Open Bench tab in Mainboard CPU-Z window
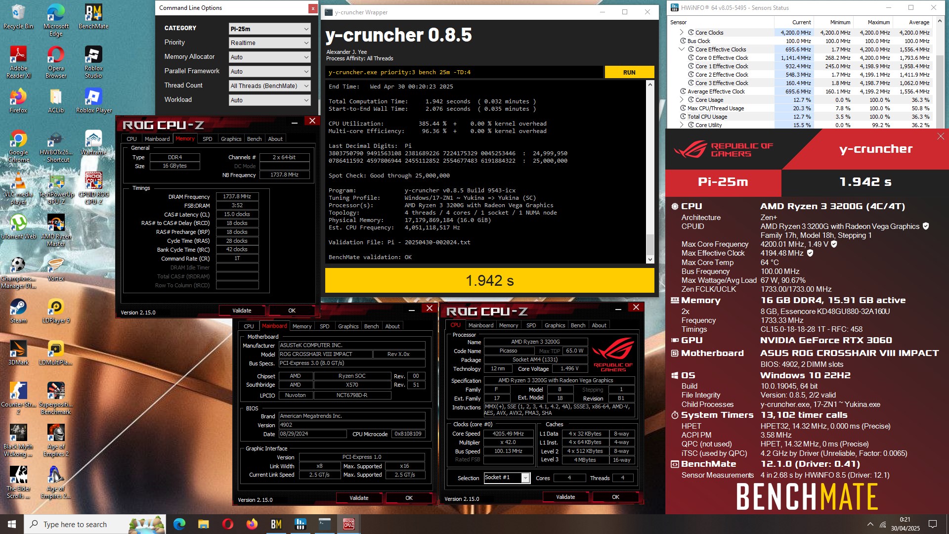Screen dimensions: 949x534 [371, 326]
